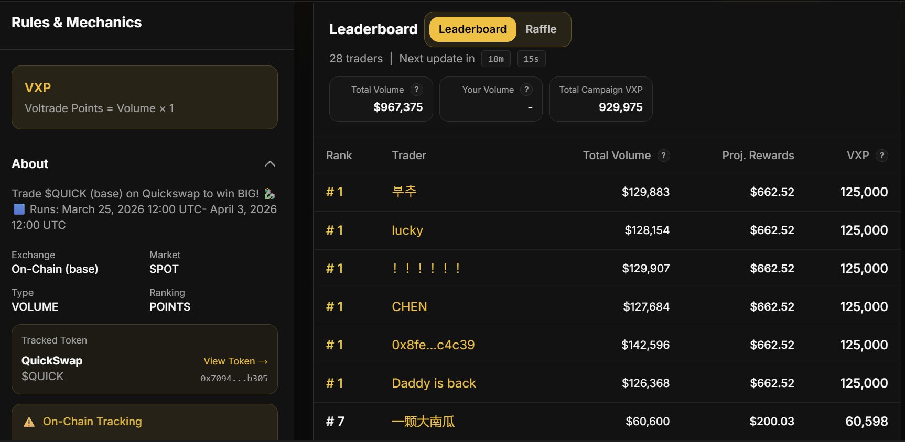Switch to the Raffle tab
The image size is (905, 442).
coord(541,29)
